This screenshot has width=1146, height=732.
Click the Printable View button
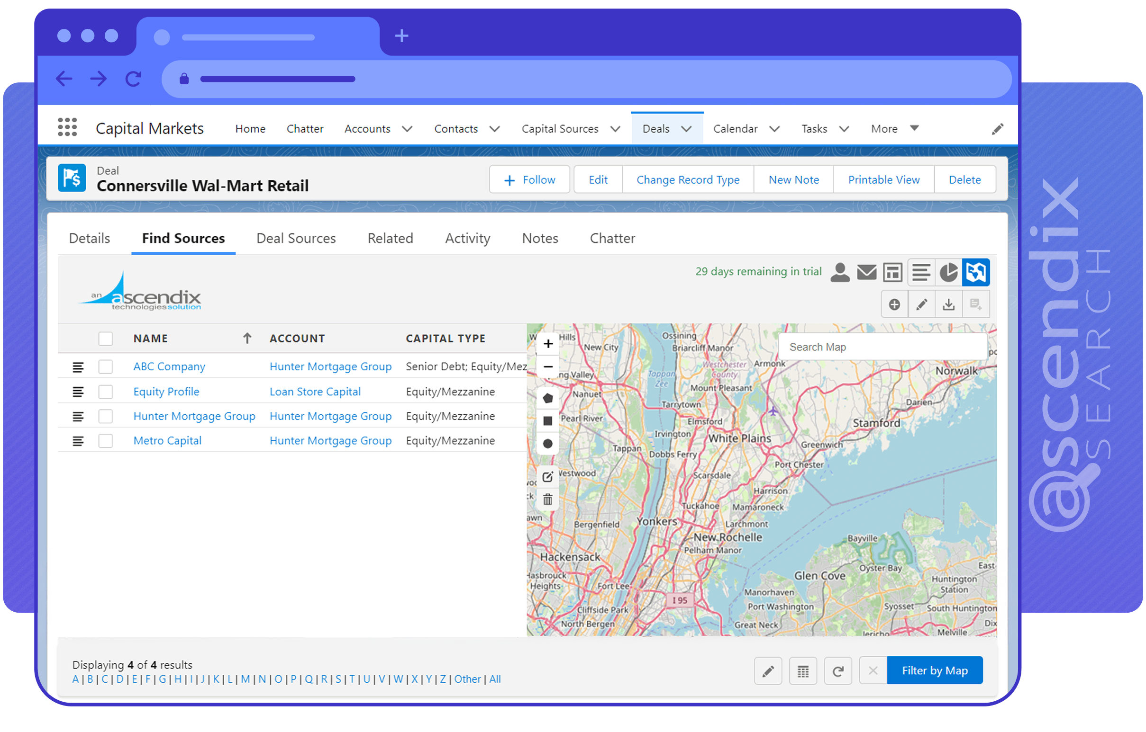(x=884, y=179)
